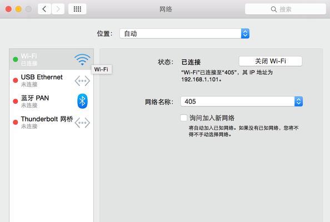
Task: Click the red status dot beside USB Ethernet
Action: pos(16,80)
